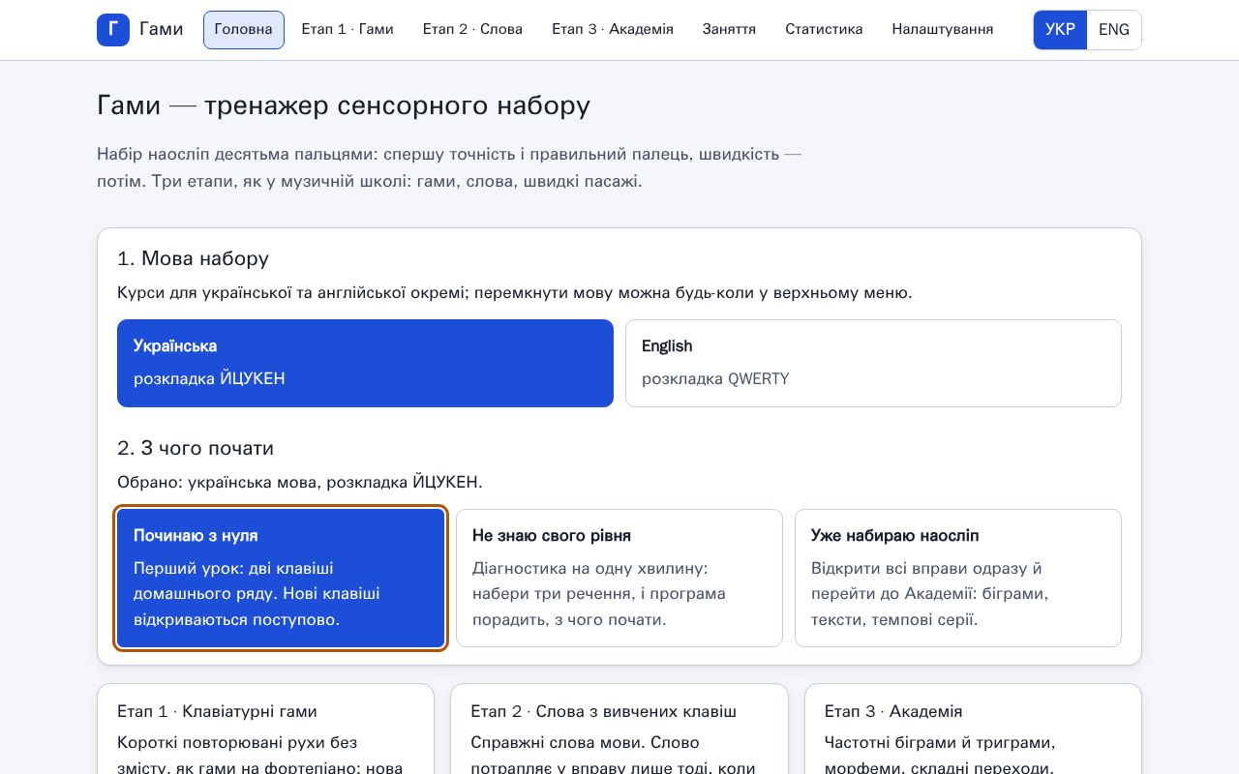Click the Гами brand name
Image resolution: width=1239 pixels, height=774 pixels.
pyautogui.click(x=161, y=30)
